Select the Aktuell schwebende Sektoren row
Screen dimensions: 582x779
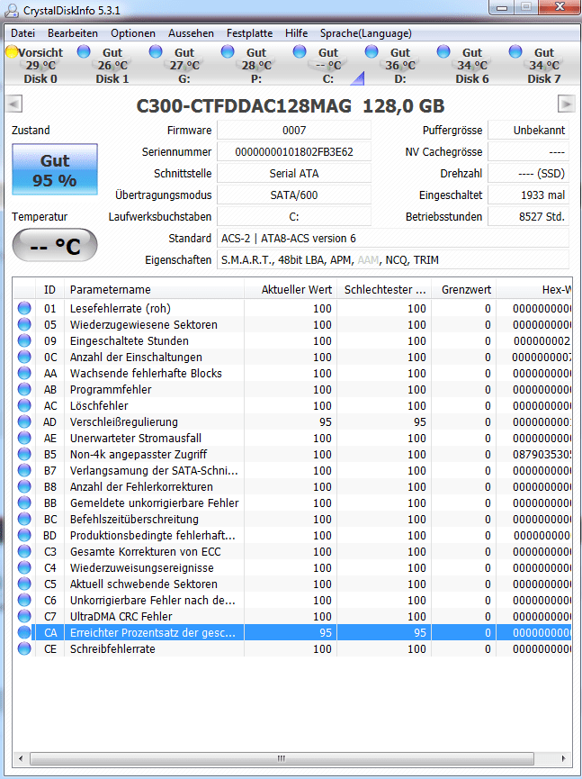292,584
